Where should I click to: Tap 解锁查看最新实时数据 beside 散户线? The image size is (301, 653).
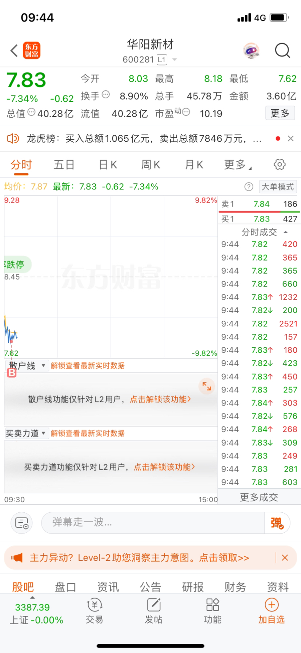coord(88,365)
